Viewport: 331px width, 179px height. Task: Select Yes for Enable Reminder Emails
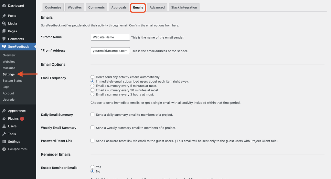[93, 167]
